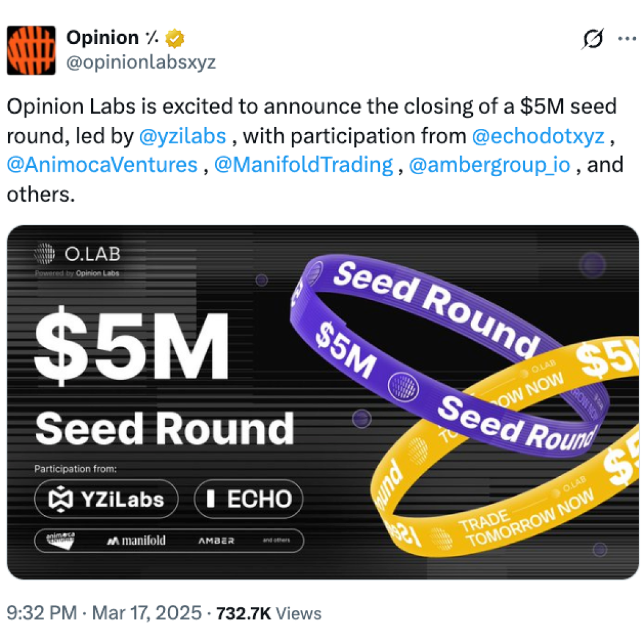Click the ECHO badge in the image
This screenshot has height=644, width=644.
(248, 499)
